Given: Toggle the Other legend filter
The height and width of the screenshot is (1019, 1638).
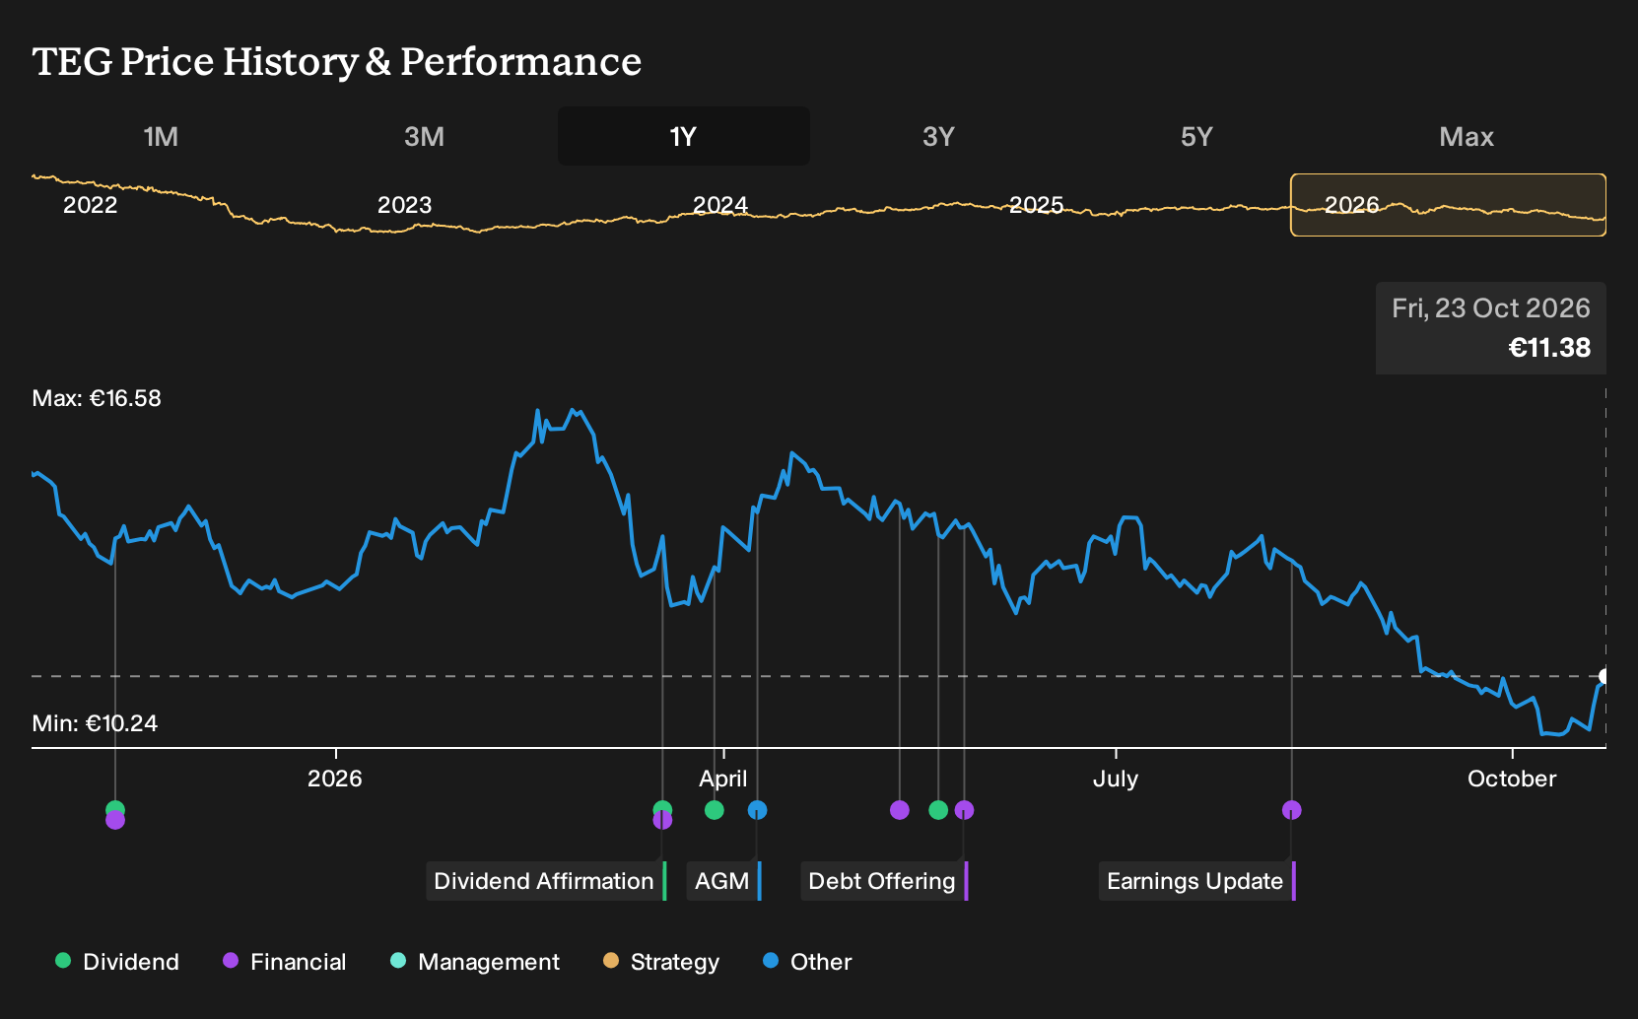Looking at the screenshot, I should (x=807, y=962).
